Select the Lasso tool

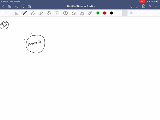coord(57,13)
